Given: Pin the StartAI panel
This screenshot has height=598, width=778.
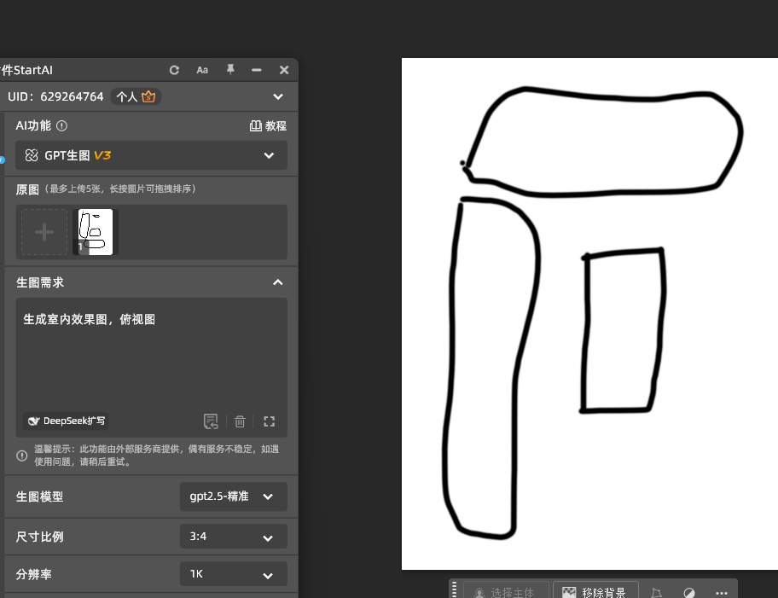Looking at the screenshot, I should (x=230, y=70).
